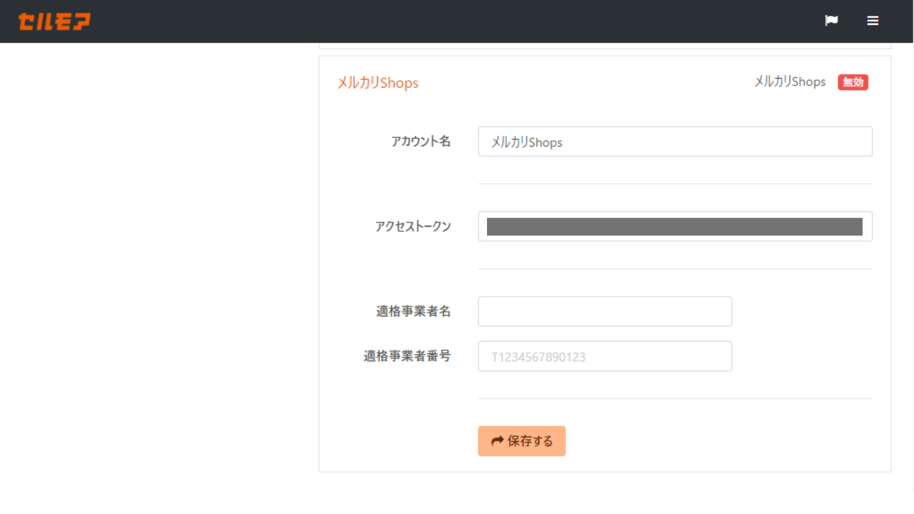Click the アクセストークン label
This screenshot has width=914, height=514.
[413, 227]
